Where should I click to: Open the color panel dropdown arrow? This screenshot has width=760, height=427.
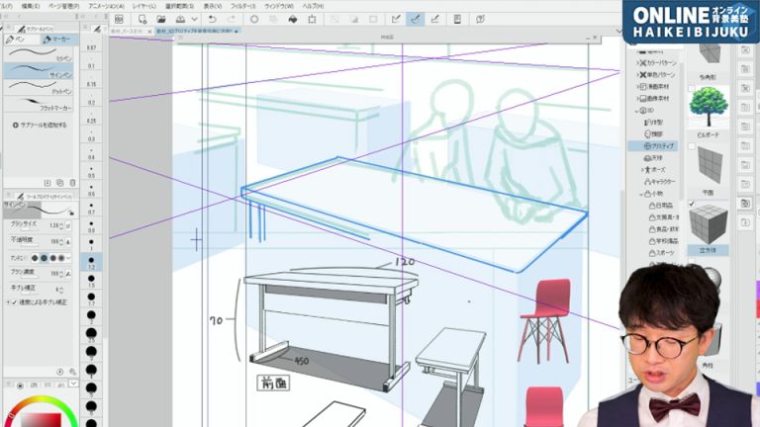tap(73, 384)
